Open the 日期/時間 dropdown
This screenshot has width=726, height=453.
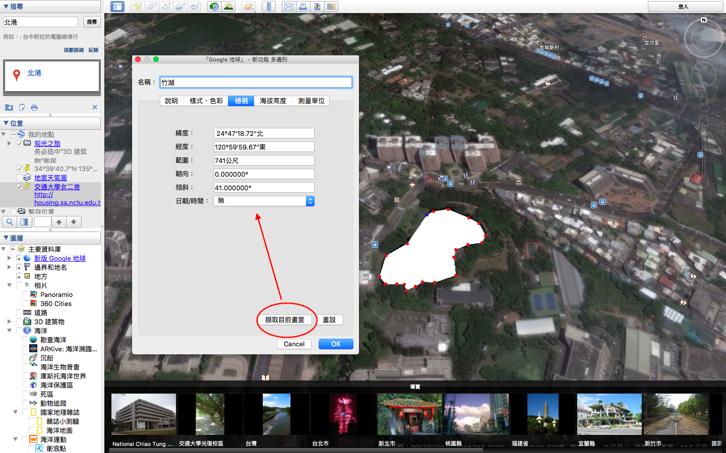[x=264, y=201]
